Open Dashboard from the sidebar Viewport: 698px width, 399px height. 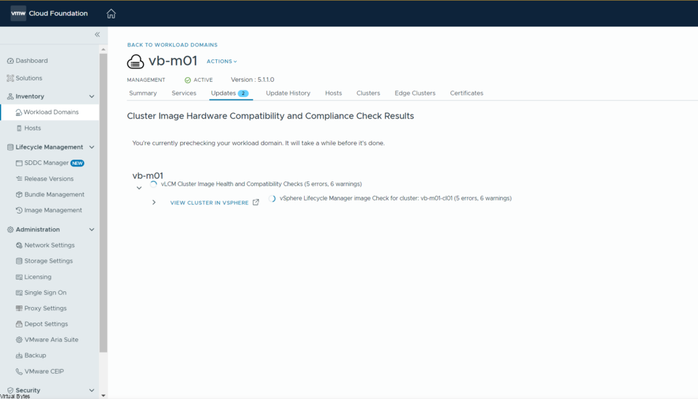tap(31, 61)
